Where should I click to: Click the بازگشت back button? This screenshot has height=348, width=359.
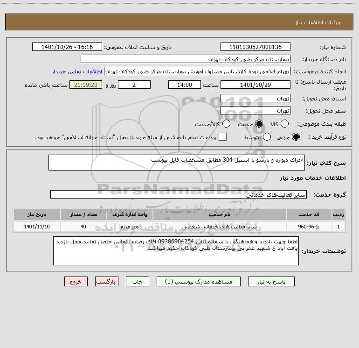coord(107,282)
